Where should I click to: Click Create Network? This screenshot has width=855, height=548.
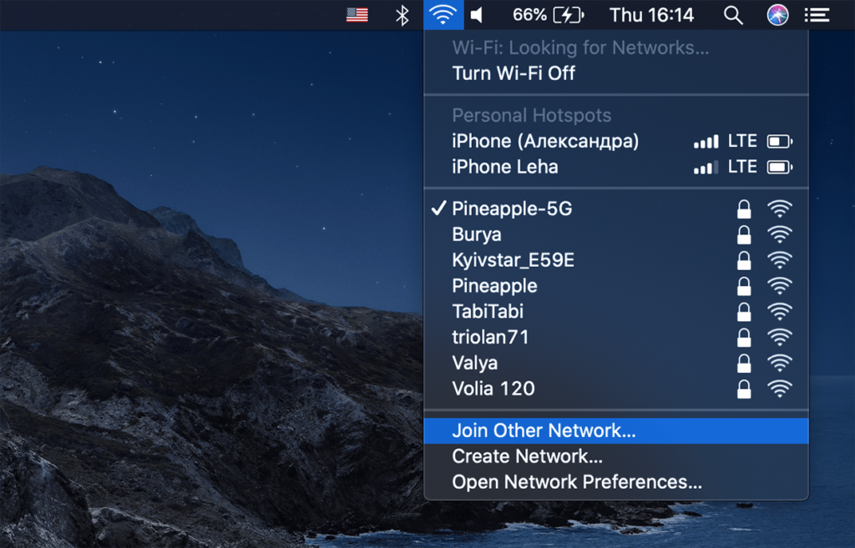[526, 456]
